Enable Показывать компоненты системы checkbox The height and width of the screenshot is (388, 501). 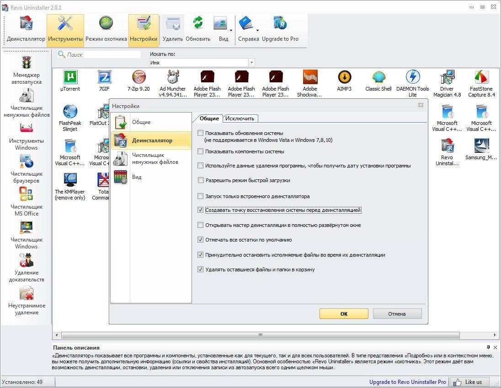[200, 151]
